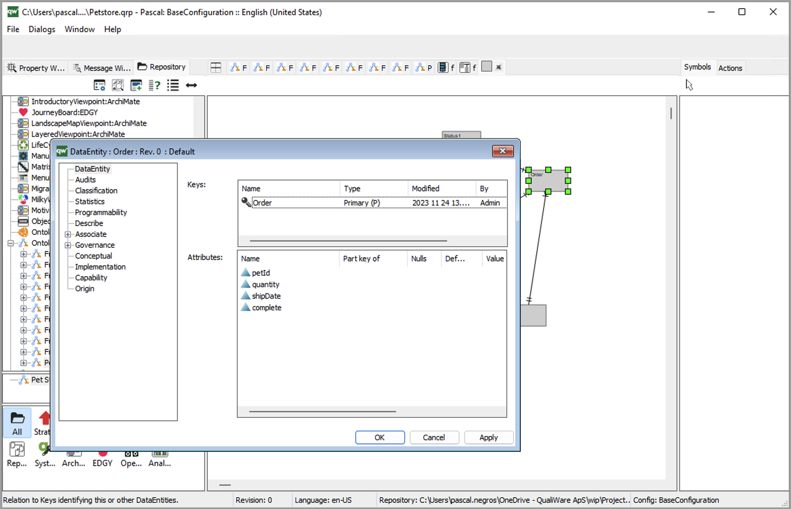791x509 pixels.
Task: Click the repository search magnifier icon
Action: click(x=118, y=85)
